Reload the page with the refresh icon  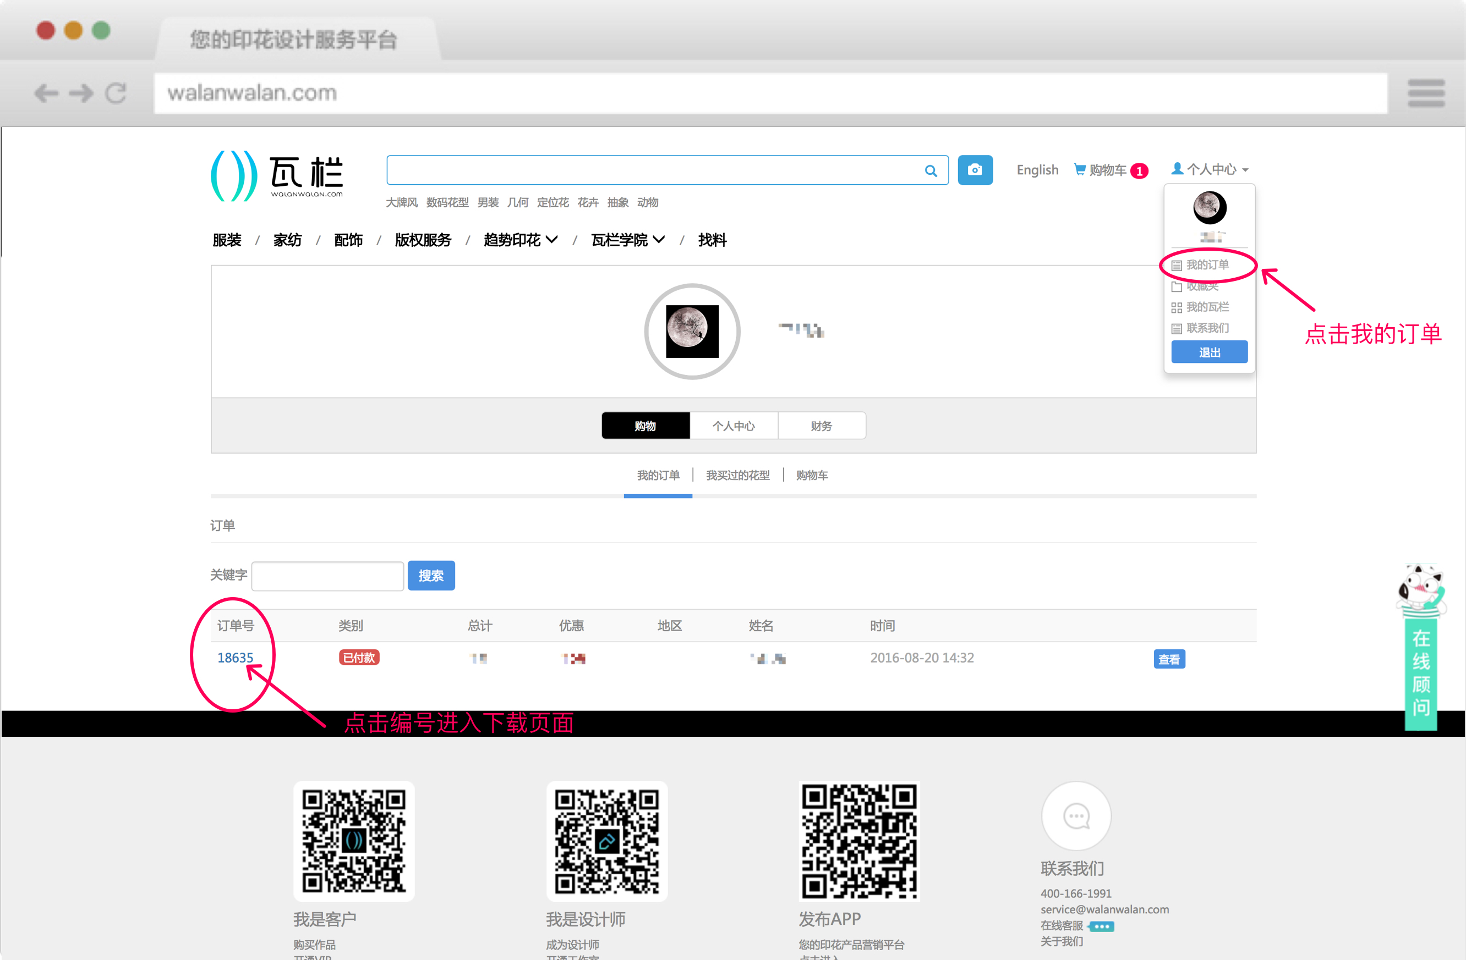tap(117, 93)
